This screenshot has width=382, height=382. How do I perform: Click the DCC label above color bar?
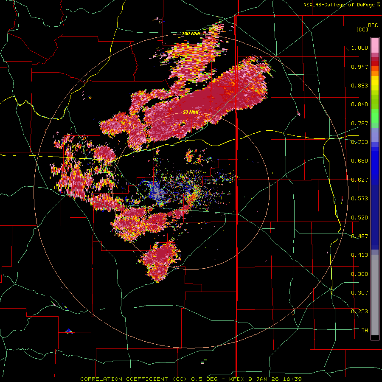[373, 25]
